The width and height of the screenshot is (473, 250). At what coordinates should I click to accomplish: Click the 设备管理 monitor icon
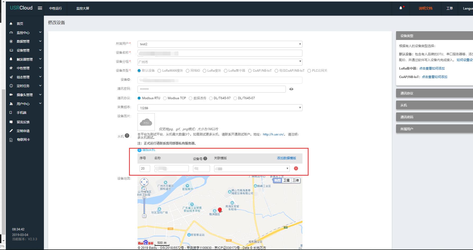tap(11, 50)
